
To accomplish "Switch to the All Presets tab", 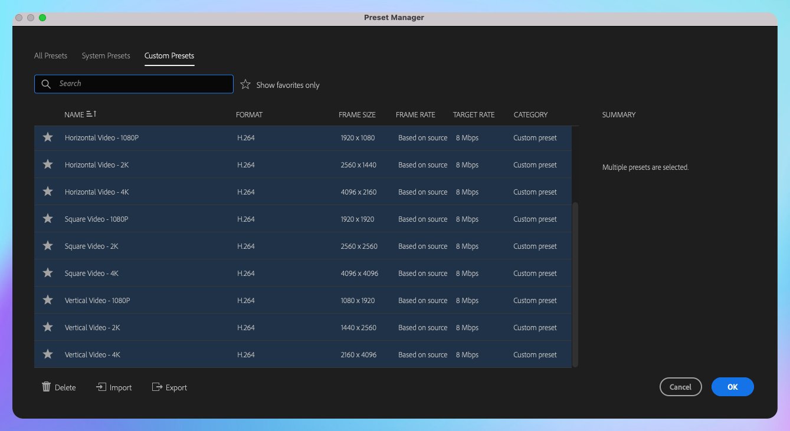I will (50, 55).
